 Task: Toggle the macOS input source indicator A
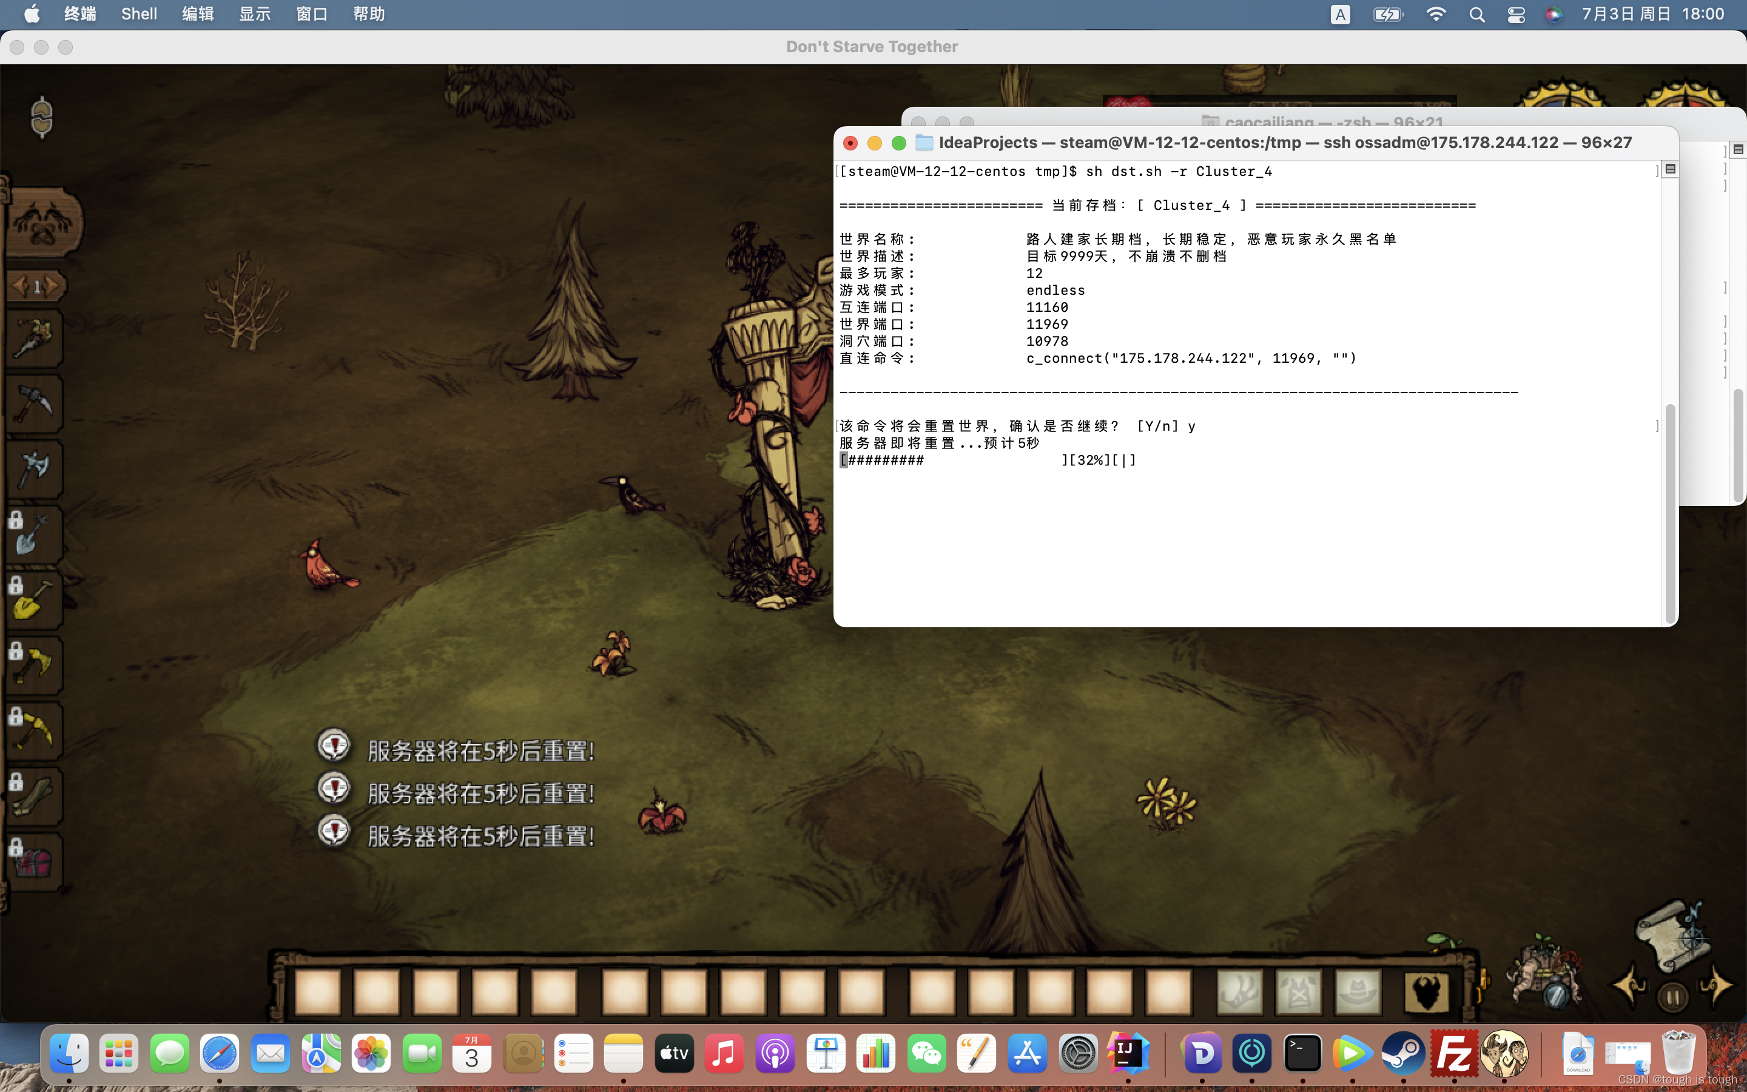(x=1340, y=15)
